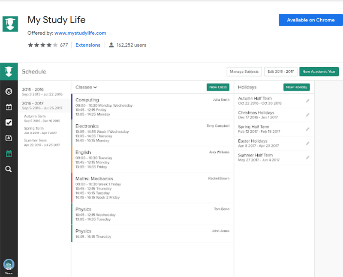The image size is (343, 277).
Task: Expand the Classes dropdown
Action: [x=86, y=87]
